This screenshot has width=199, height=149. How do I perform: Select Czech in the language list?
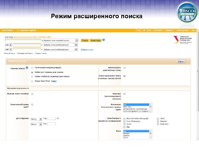tap(136, 138)
